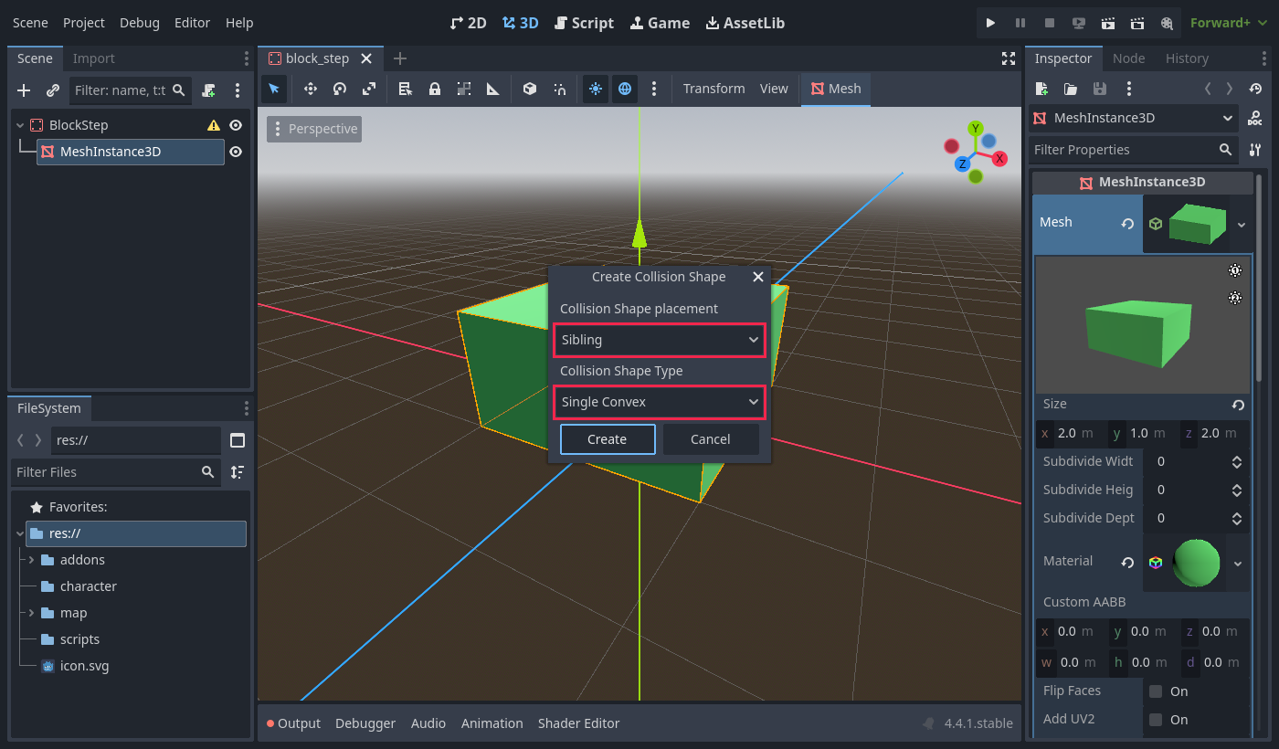Open the Forward+ renderer dropdown
Image resolution: width=1279 pixels, height=749 pixels.
coord(1229,23)
